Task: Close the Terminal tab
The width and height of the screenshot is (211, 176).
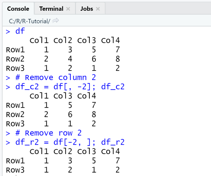Action: (68, 9)
